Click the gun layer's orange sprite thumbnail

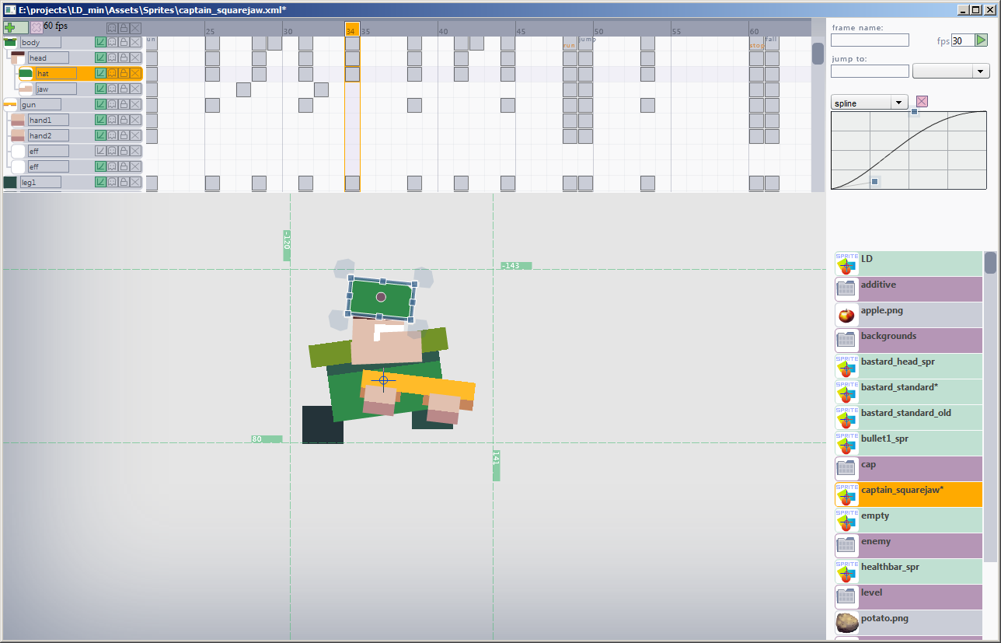[x=10, y=104]
